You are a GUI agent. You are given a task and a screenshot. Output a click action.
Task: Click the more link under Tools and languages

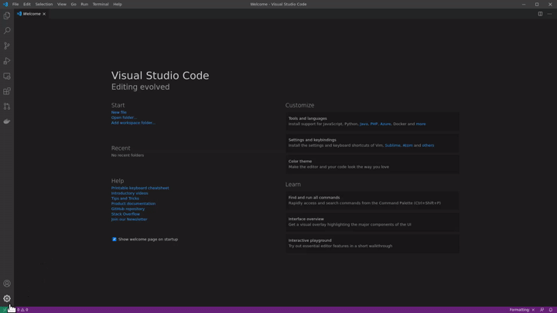pyautogui.click(x=421, y=124)
